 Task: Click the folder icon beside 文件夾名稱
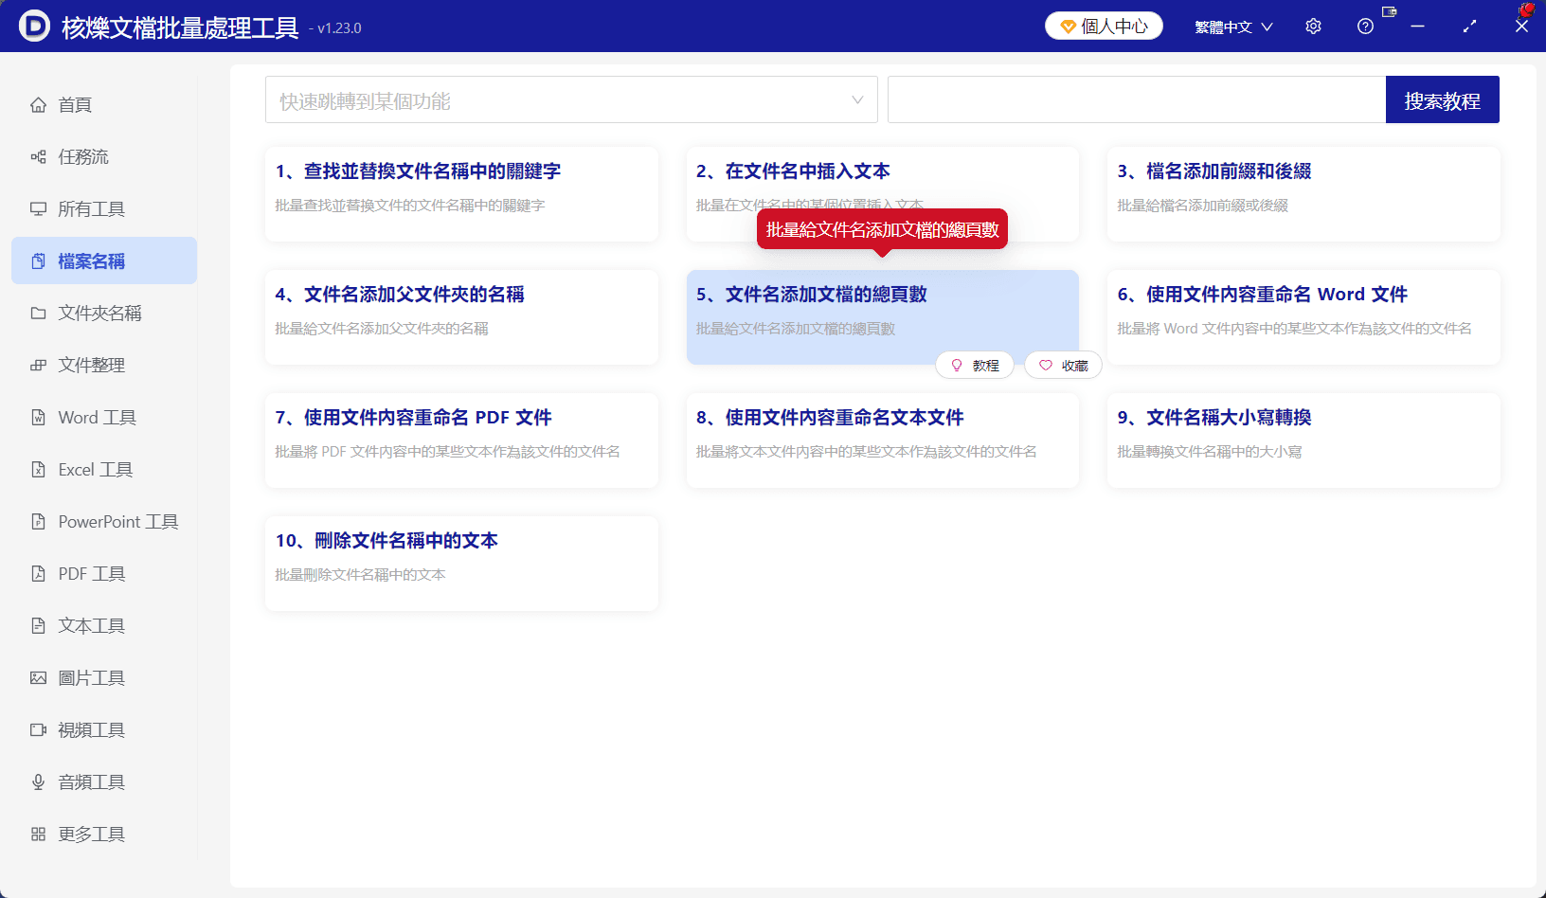pos(38,314)
